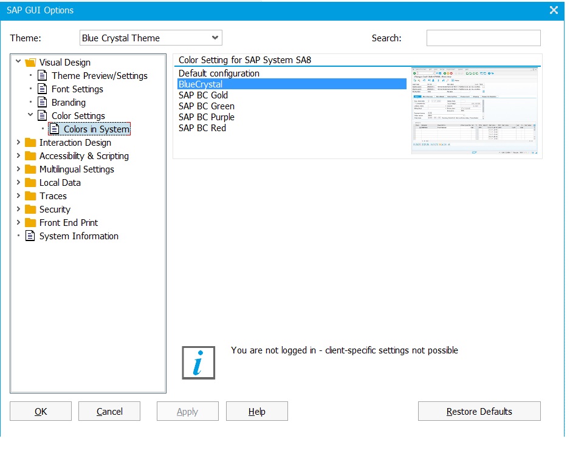Open System Information in the tree
570x453 pixels.
78,236
